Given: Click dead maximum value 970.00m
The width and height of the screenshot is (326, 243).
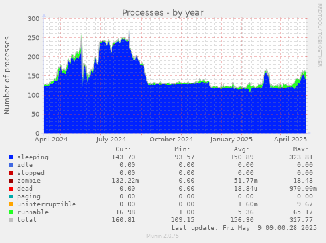Looking at the screenshot, I should (303, 189).
